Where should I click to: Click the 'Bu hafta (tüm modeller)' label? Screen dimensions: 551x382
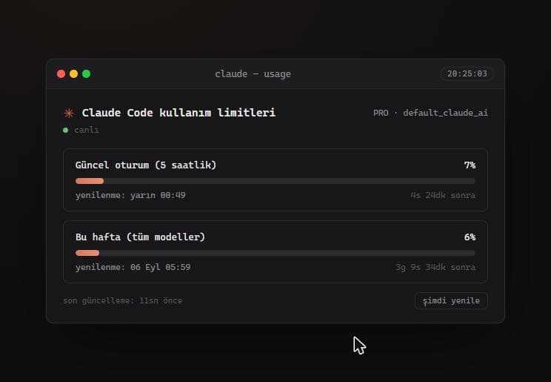140,237
